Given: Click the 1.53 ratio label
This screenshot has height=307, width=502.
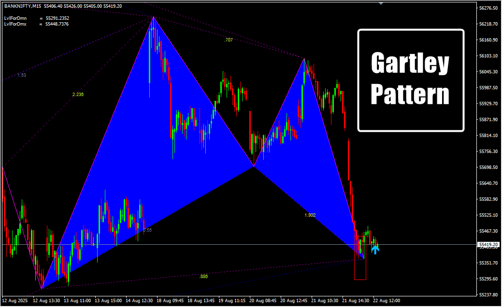Looking at the screenshot, I should click(x=21, y=75).
